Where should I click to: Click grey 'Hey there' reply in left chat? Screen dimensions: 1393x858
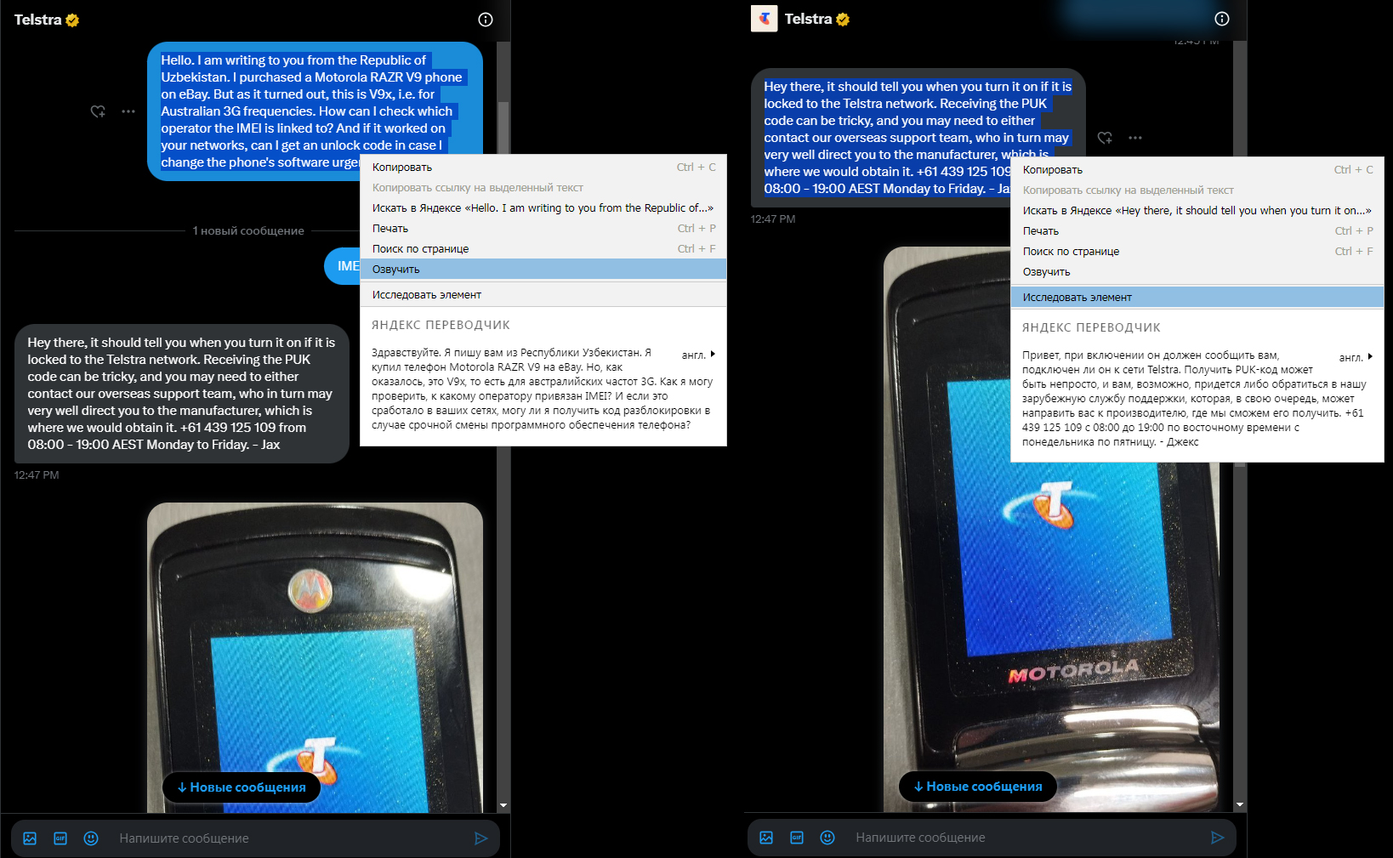point(182,394)
